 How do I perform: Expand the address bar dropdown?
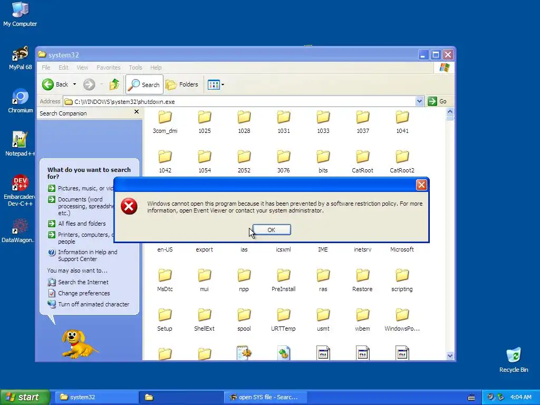pos(419,101)
